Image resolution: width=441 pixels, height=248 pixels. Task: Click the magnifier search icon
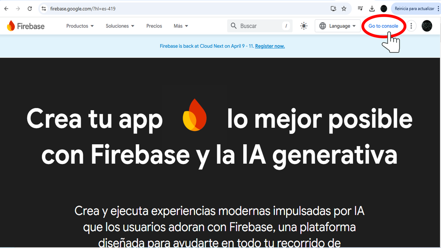tap(234, 26)
